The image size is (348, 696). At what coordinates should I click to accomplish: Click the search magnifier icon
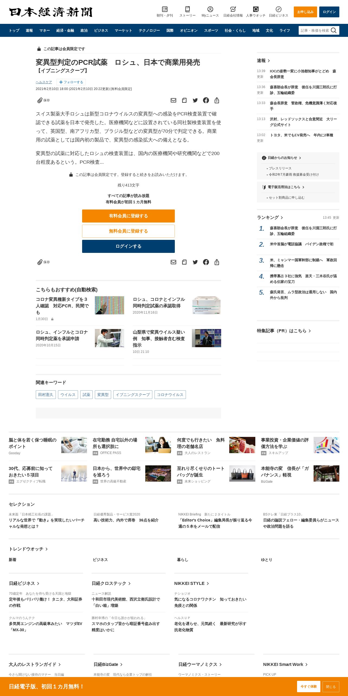point(334,30)
